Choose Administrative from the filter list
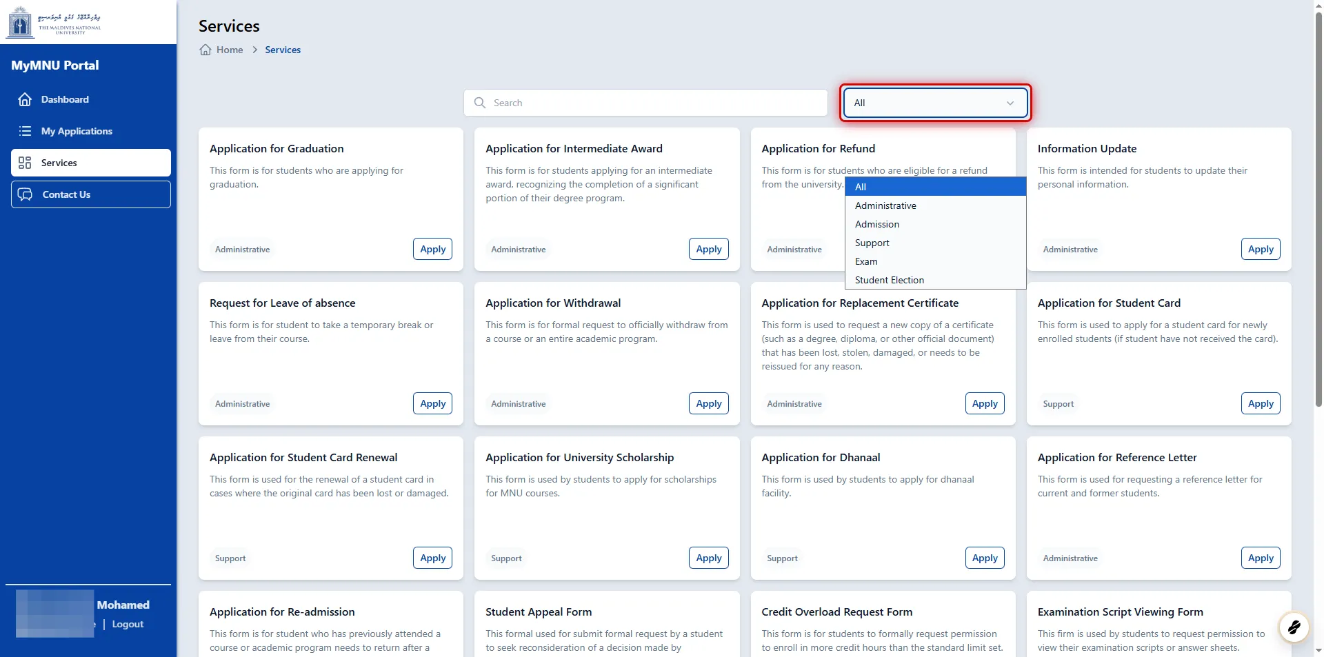The height and width of the screenshot is (657, 1324). click(x=935, y=205)
